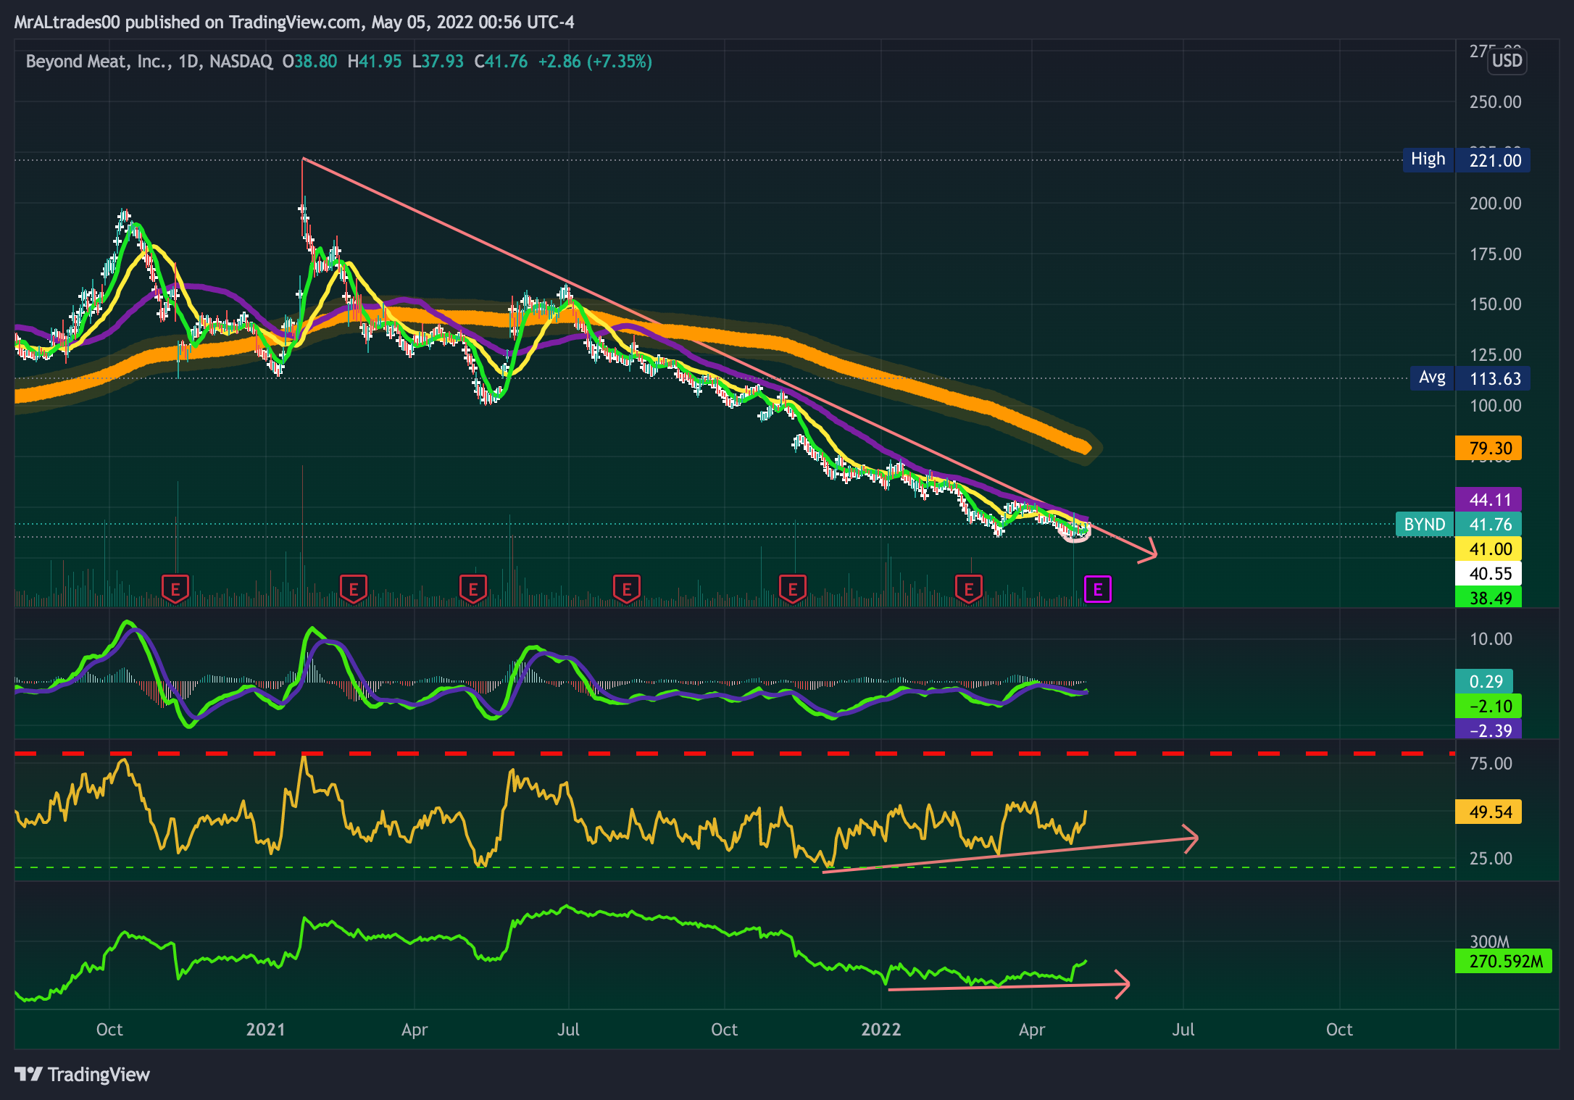Click the earnings marker near November 2021
The width and height of the screenshot is (1574, 1100).
point(793,589)
